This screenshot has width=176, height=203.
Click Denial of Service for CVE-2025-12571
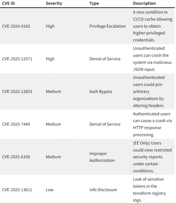(x=105, y=59)
